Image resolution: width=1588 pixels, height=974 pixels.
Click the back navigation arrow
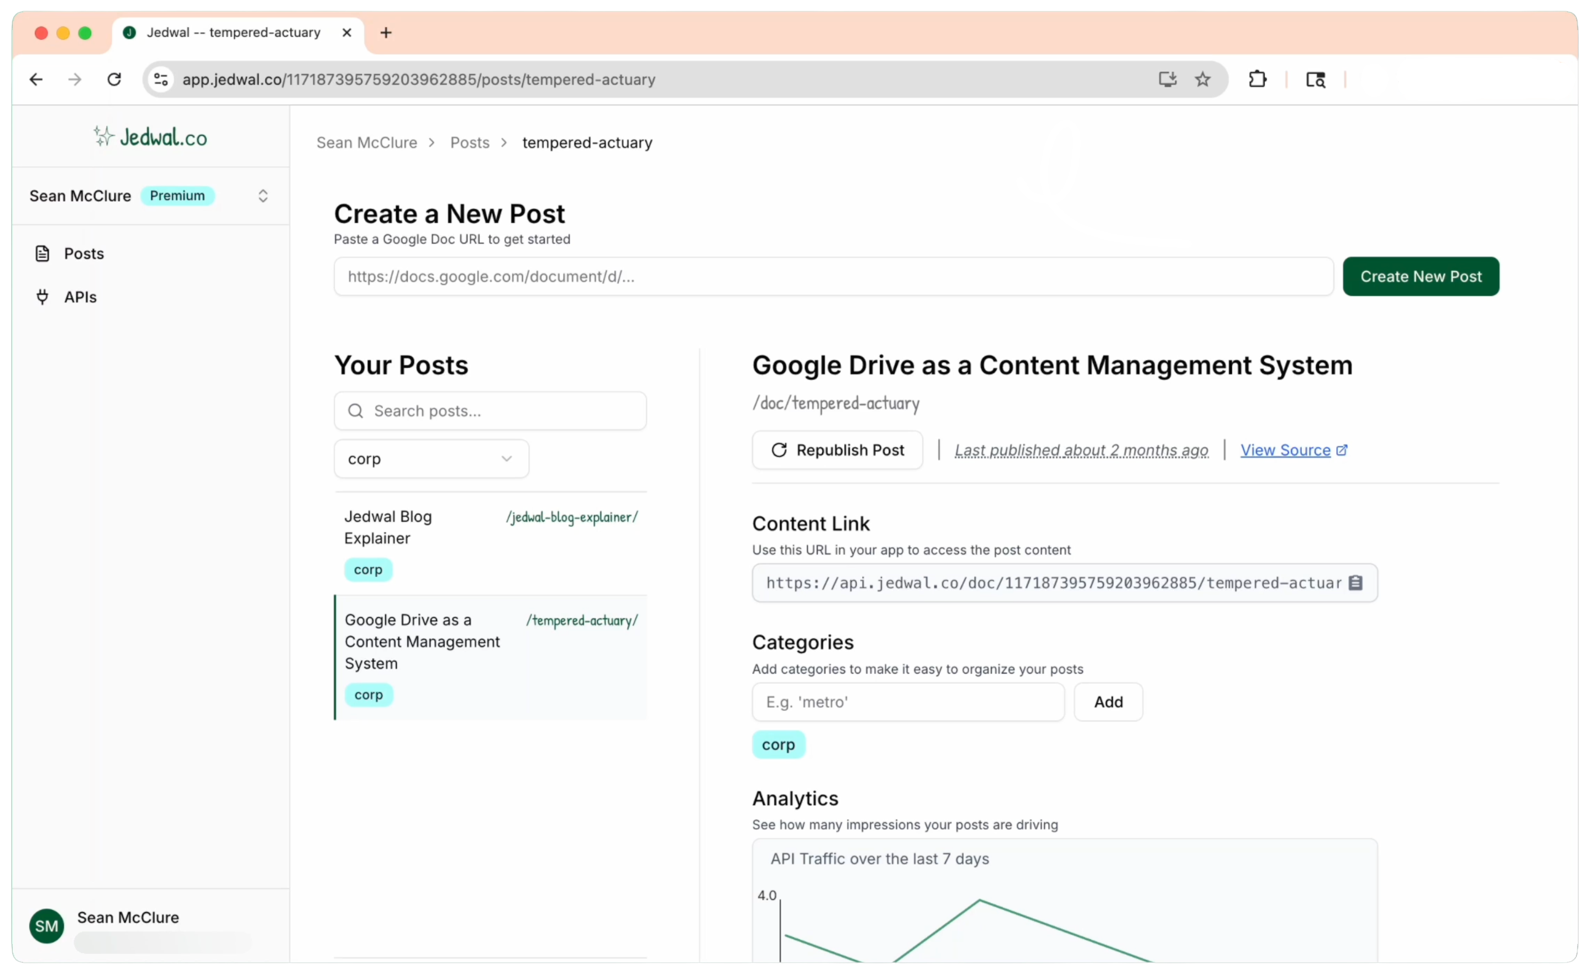point(36,80)
